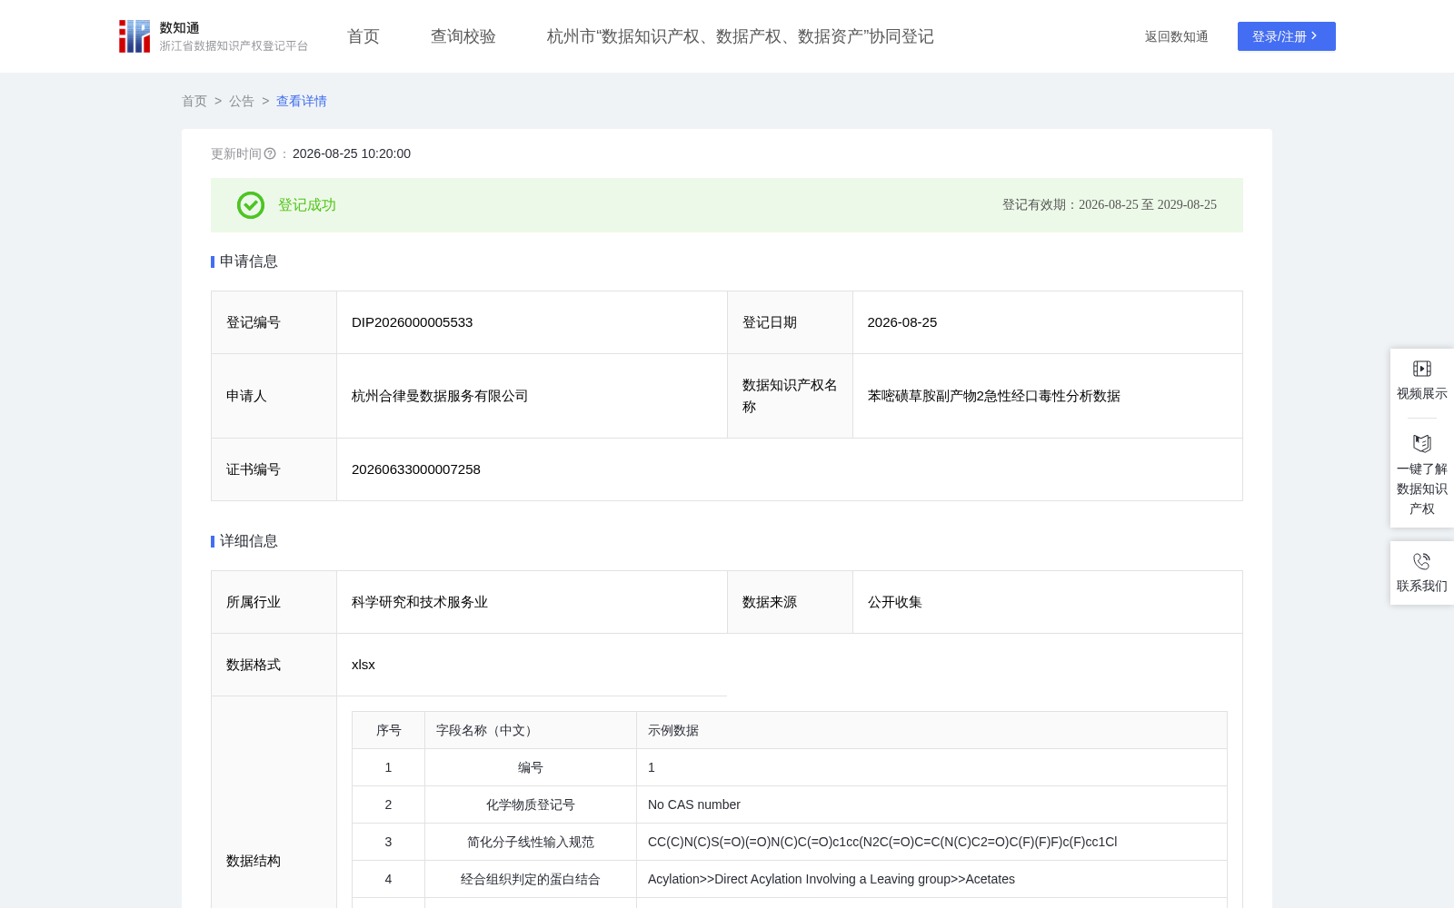Click certificate number 20260633000007258
This screenshot has width=1454, height=908.
coord(416,469)
